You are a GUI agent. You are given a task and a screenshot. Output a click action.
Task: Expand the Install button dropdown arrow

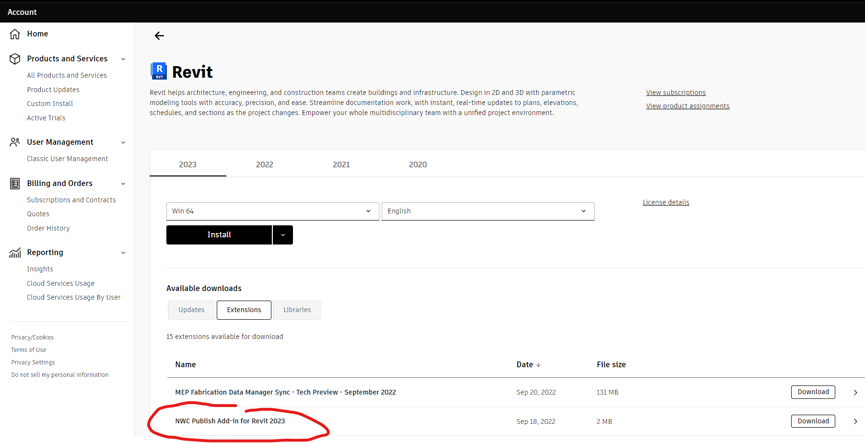(282, 234)
